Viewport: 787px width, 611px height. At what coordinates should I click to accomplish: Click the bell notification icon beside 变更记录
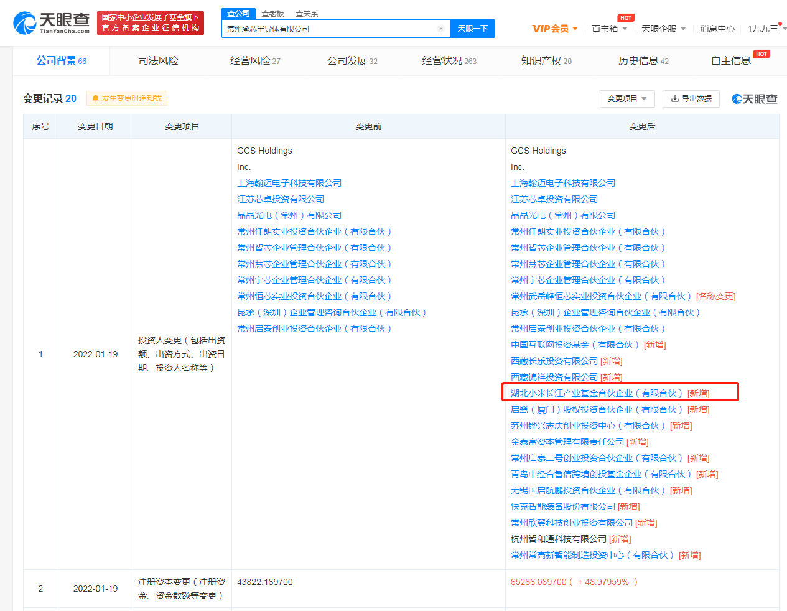click(95, 98)
